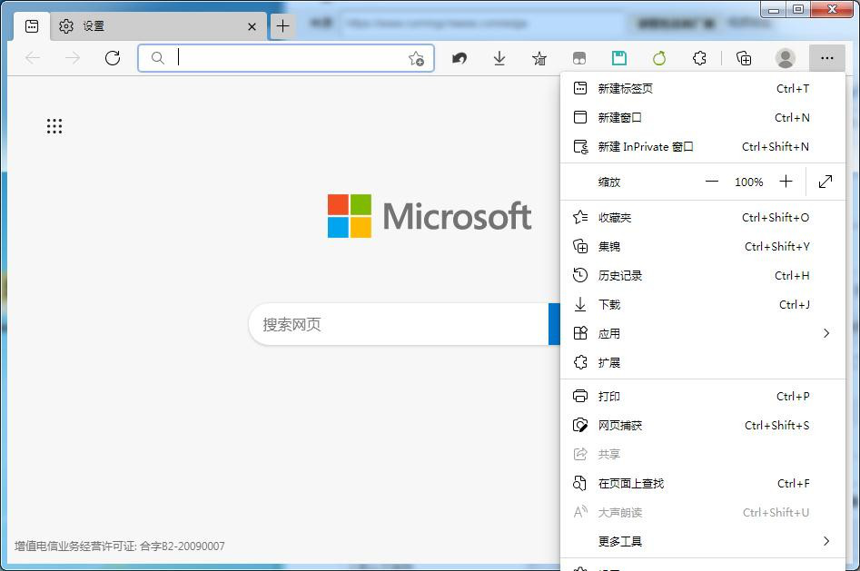This screenshot has height=571, width=860.
Task: Click the extensions puzzle icon in toolbar
Action: click(699, 58)
